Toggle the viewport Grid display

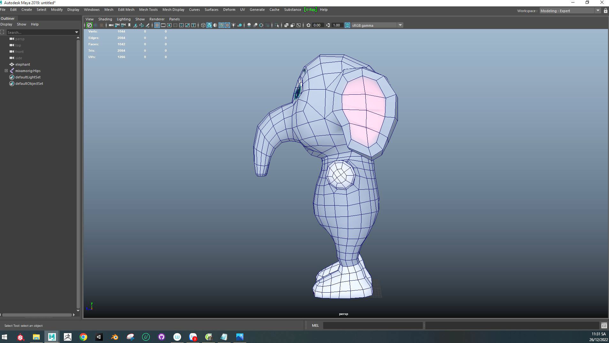point(157,25)
